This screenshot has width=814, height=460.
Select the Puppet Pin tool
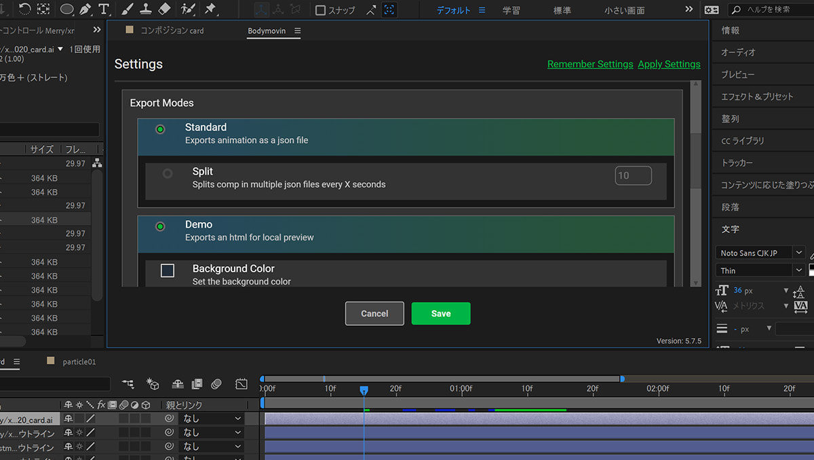point(210,9)
